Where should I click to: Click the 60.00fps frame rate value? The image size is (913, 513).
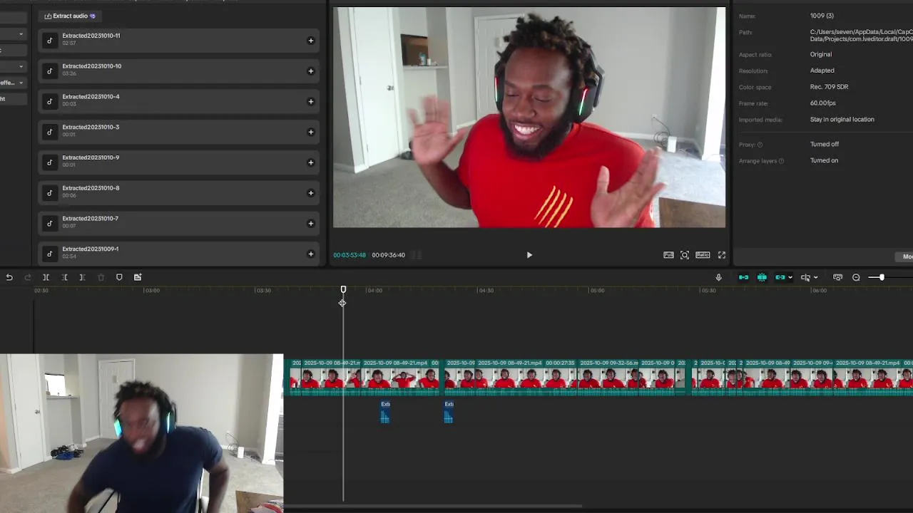point(822,103)
